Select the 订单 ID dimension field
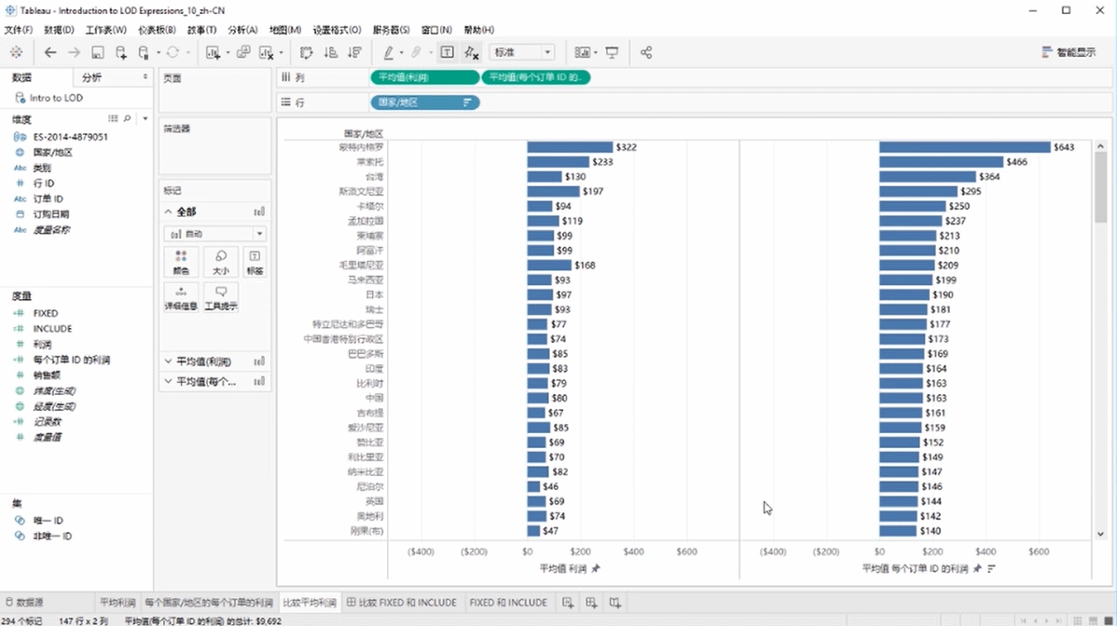This screenshot has height=626, width=1117. [x=48, y=199]
